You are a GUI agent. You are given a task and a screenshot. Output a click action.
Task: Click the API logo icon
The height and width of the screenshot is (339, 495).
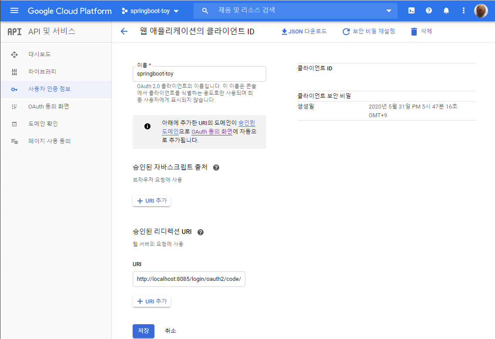point(14,32)
